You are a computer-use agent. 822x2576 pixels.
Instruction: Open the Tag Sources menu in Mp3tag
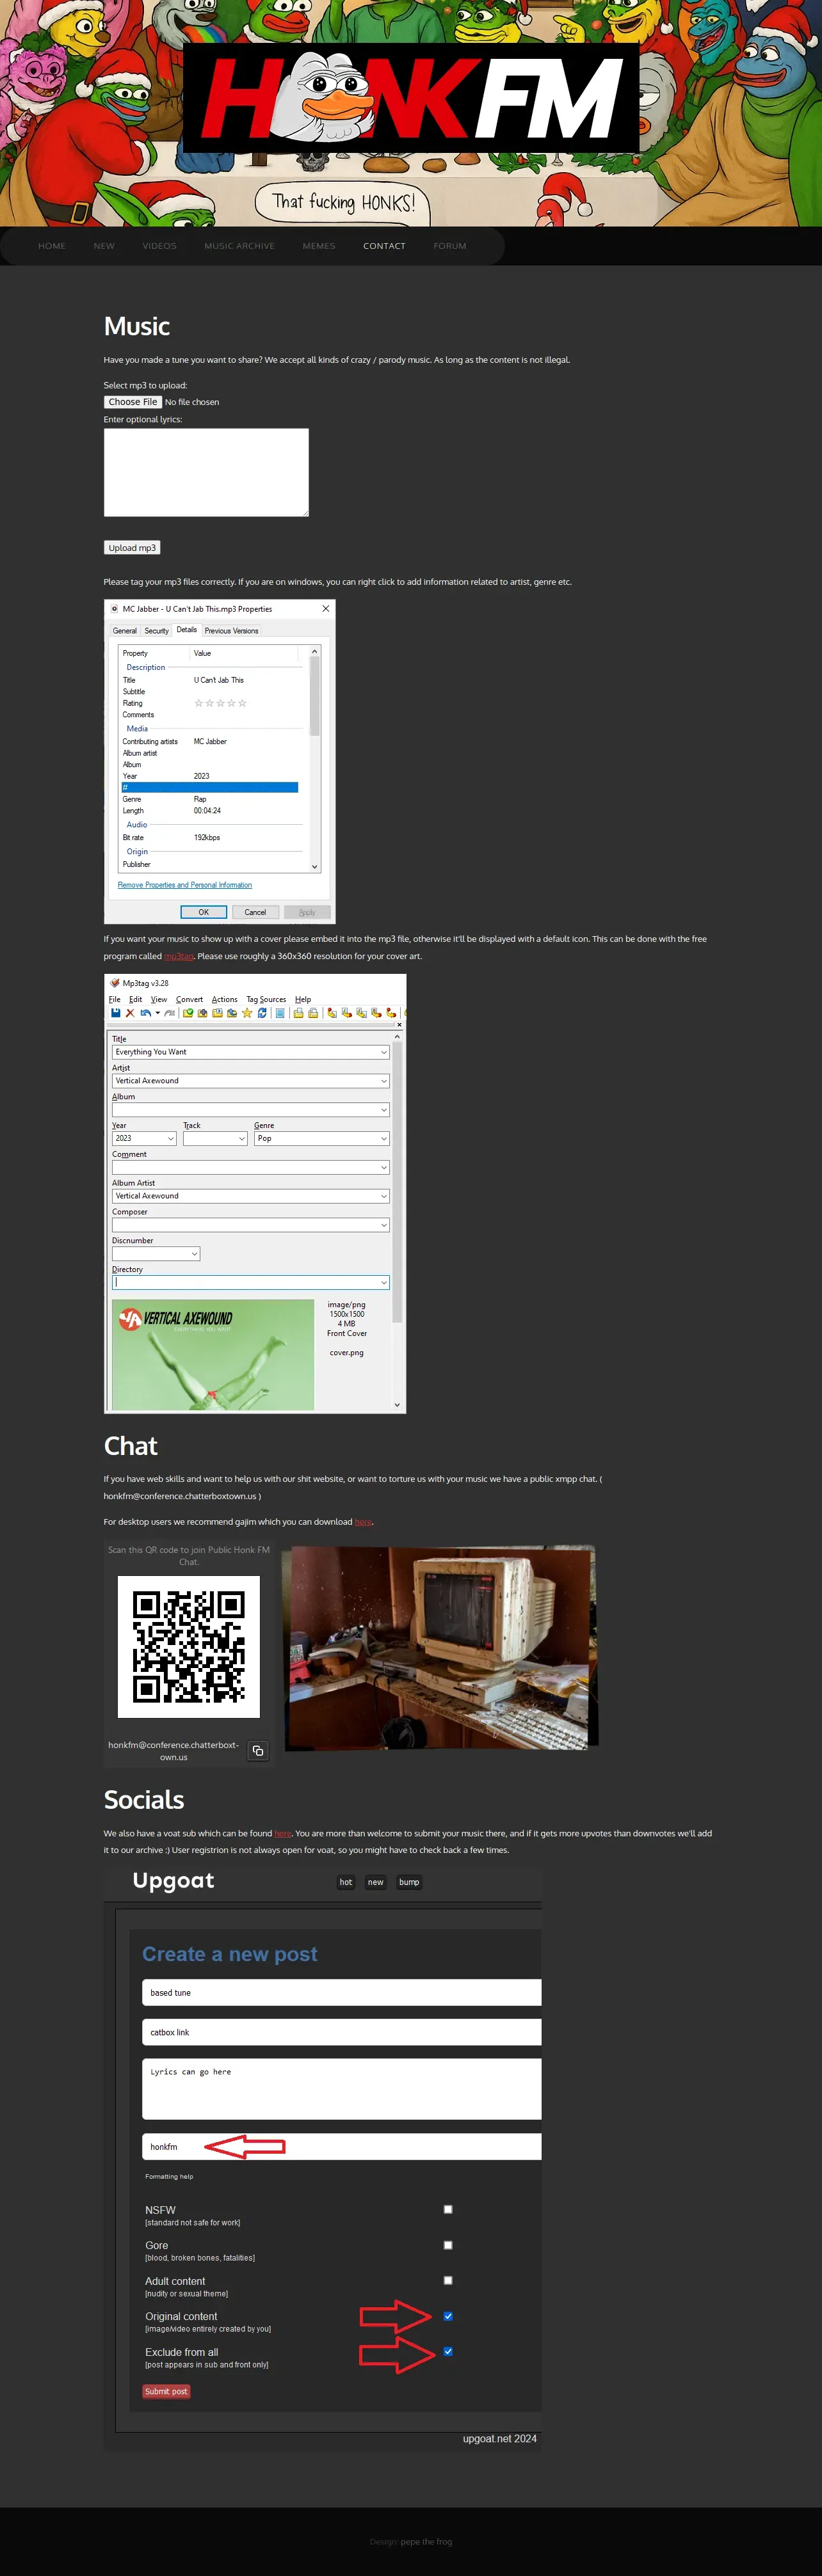click(266, 999)
